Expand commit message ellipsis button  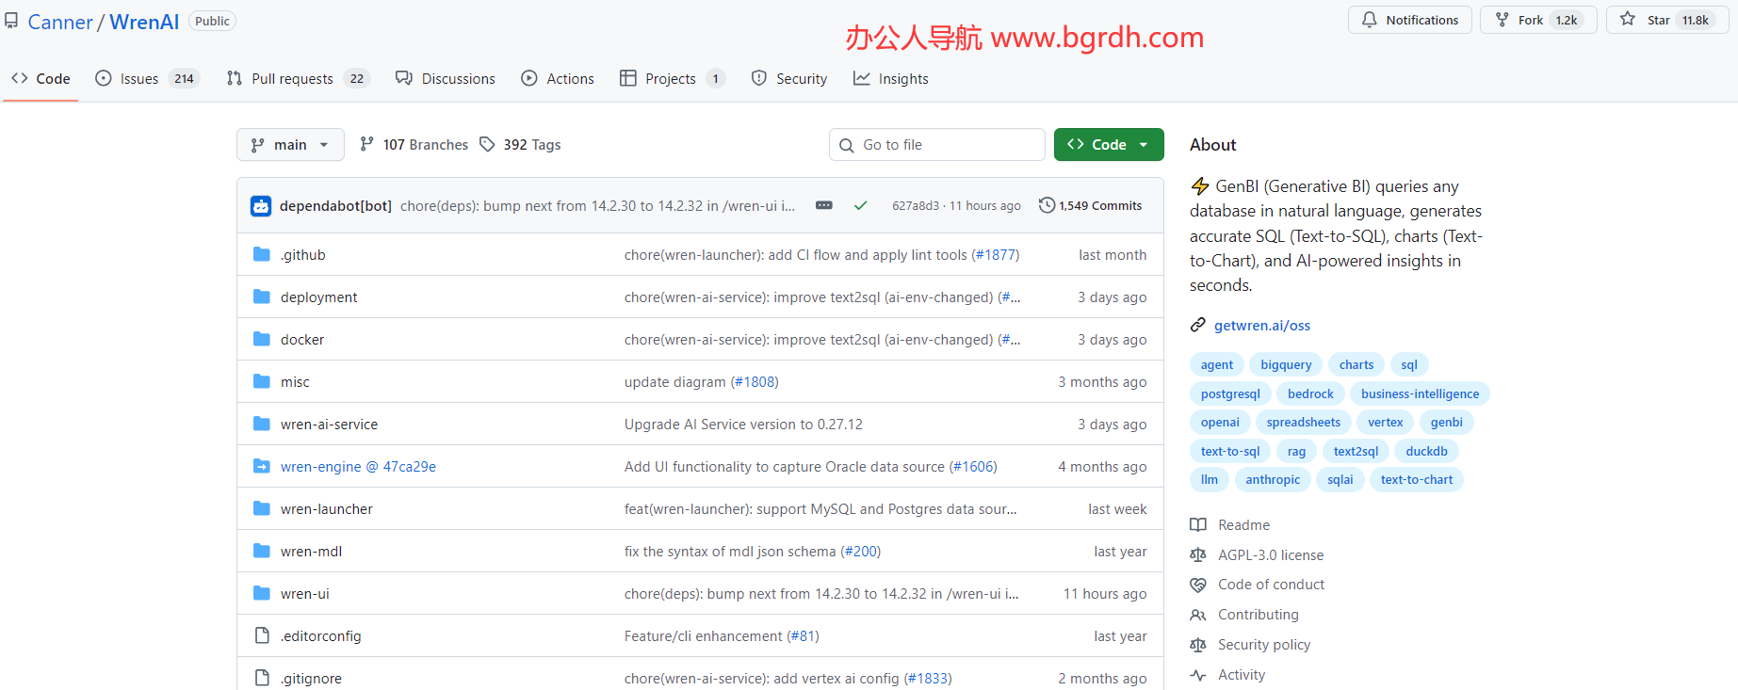coord(823,205)
